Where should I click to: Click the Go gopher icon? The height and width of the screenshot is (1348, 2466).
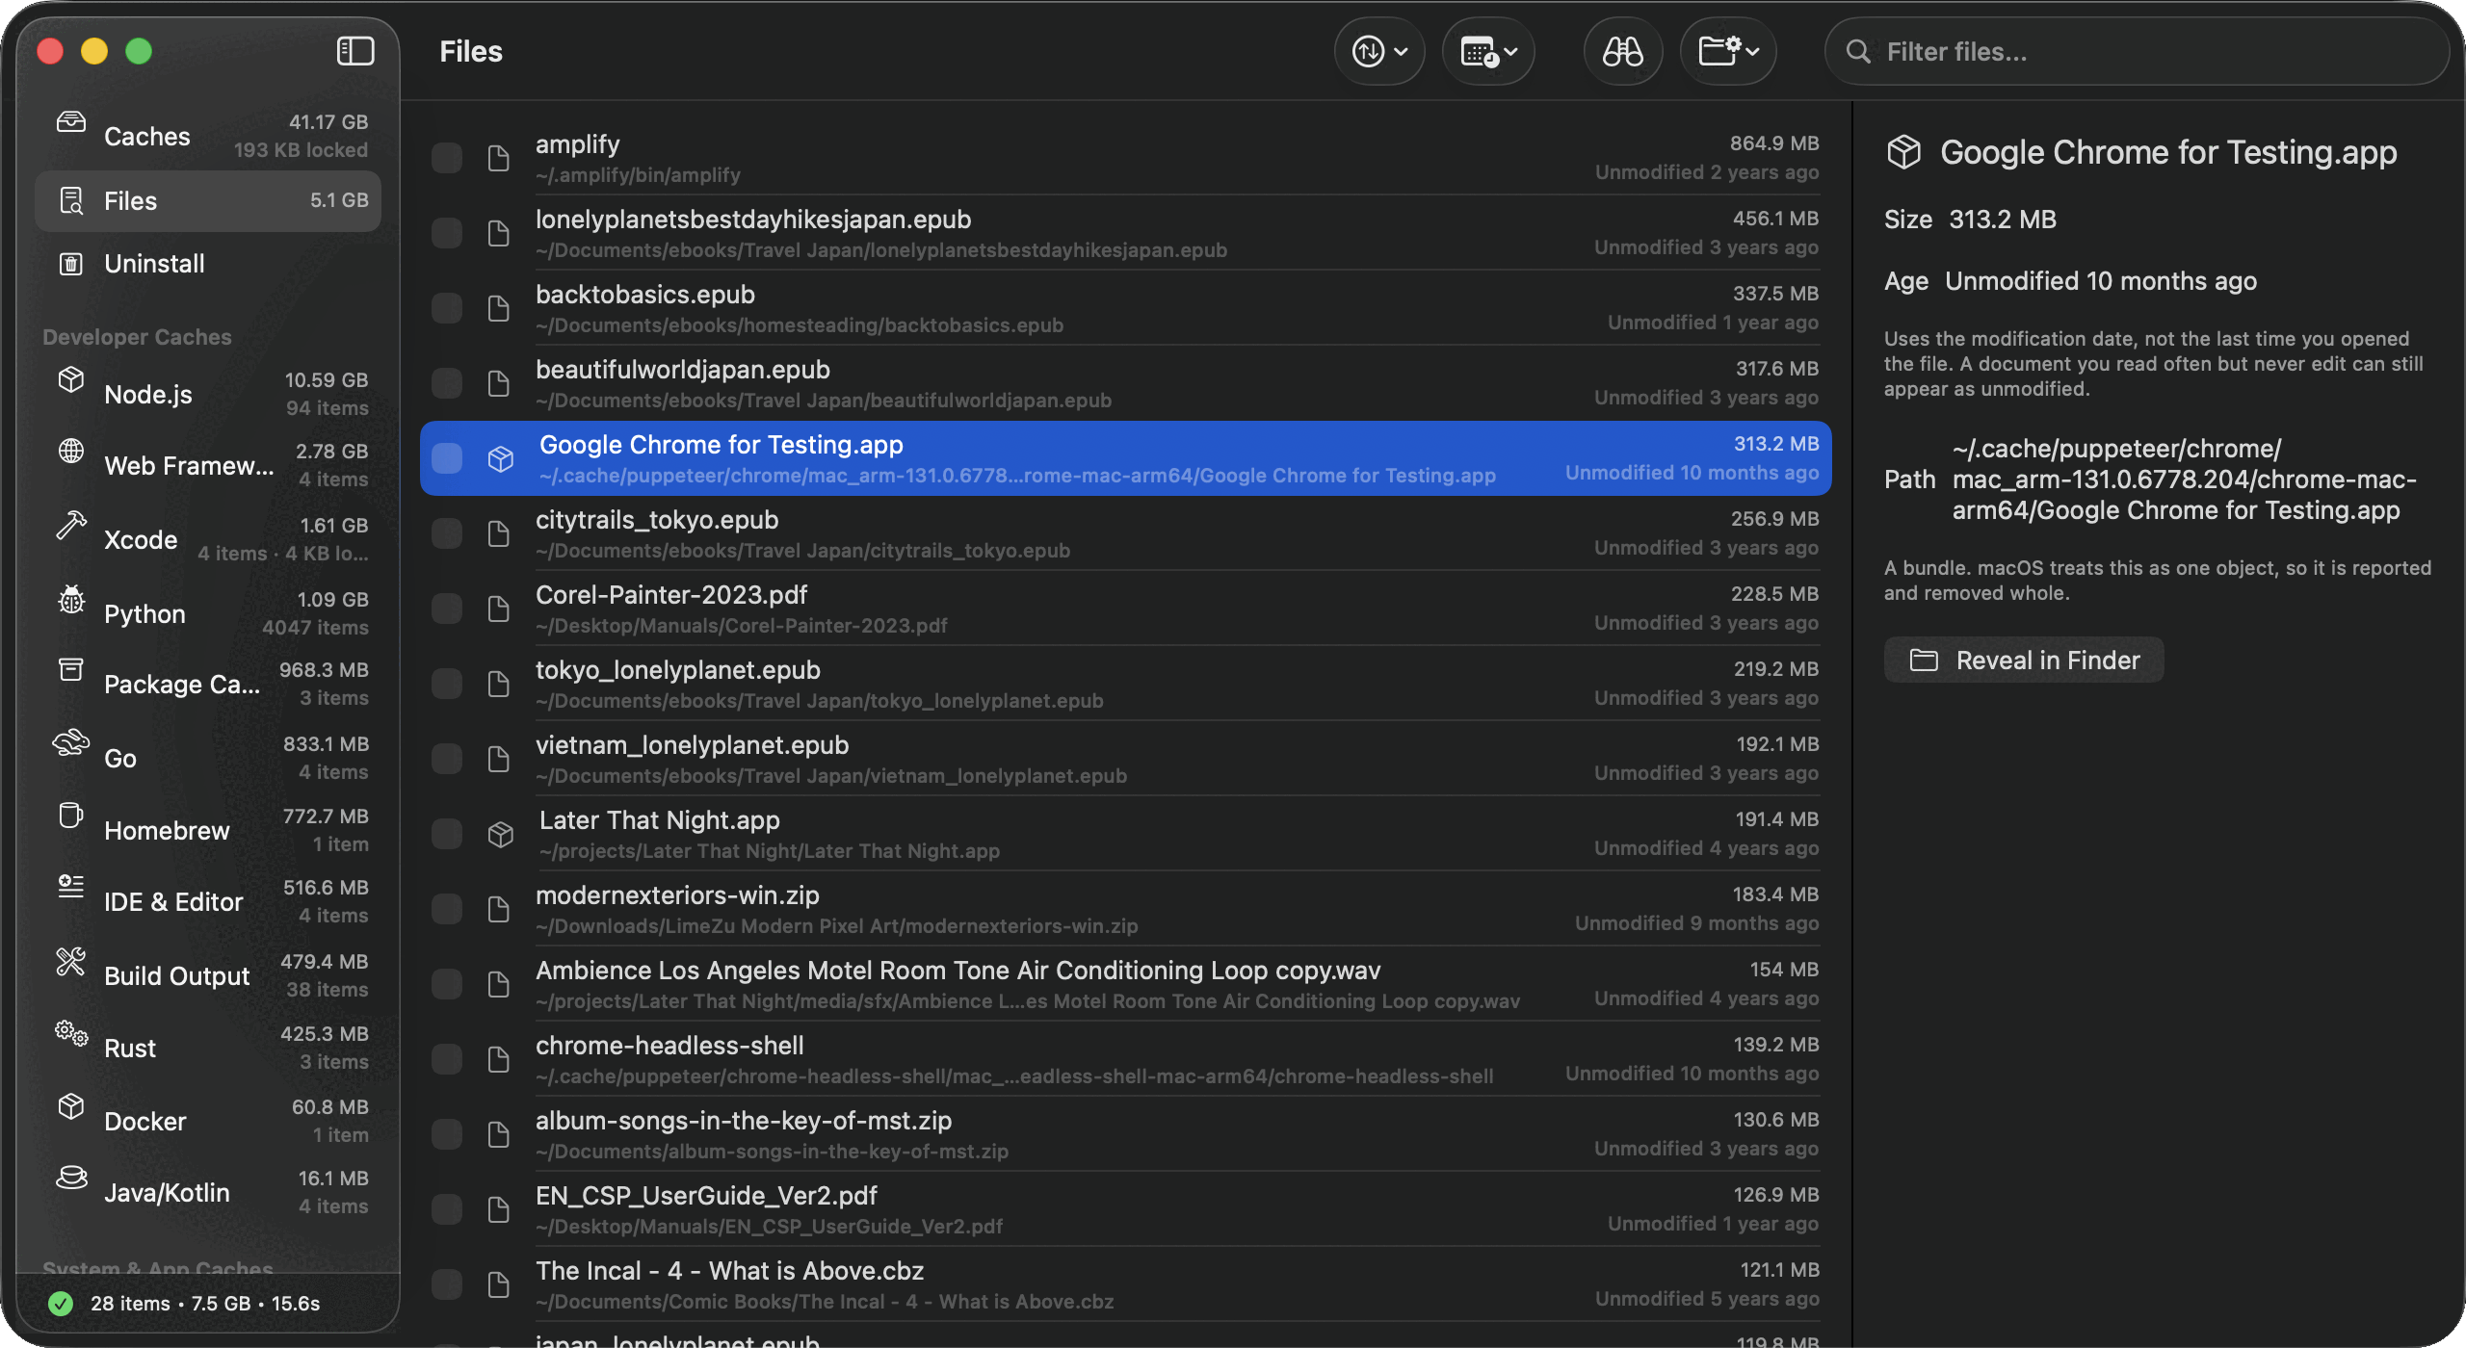[x=71, y=742]
